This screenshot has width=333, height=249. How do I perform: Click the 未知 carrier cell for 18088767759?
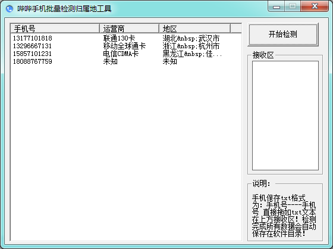point(110,61)
